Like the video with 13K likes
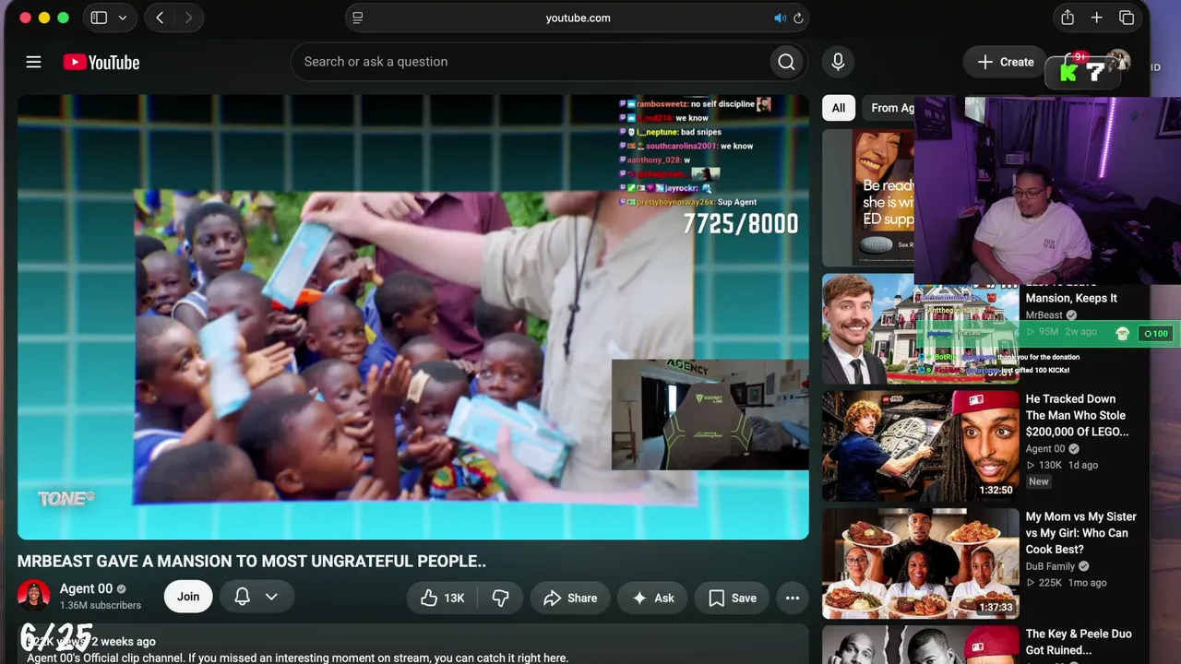This screenshot has width=1181, height=664. [441, 598]
